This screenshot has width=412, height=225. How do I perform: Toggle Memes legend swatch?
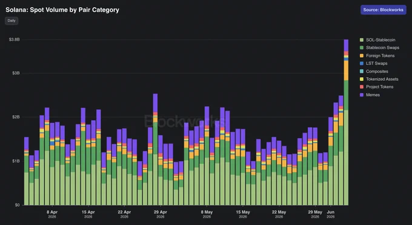[362, 95]
